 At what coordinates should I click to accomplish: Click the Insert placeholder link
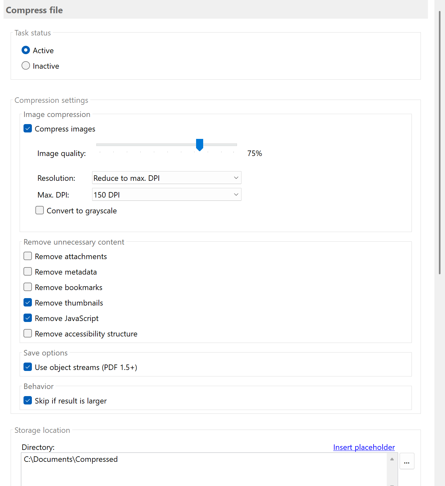click(364, 447)
